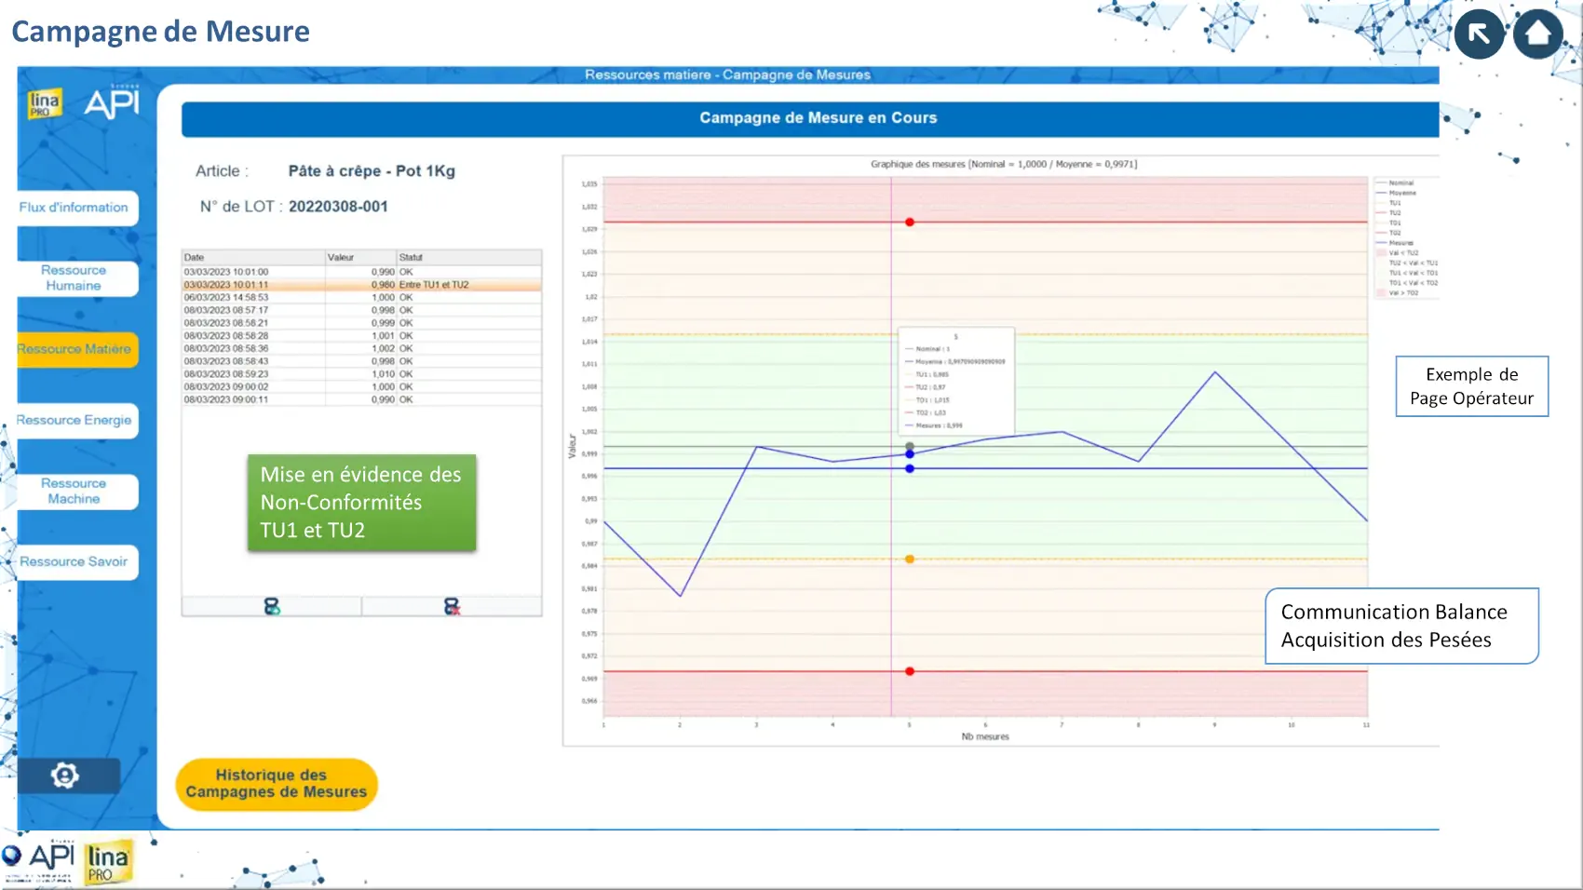The image size is (1583, 890).
Task: Open settings with the gear icon
Action: [x=65, y=775]
